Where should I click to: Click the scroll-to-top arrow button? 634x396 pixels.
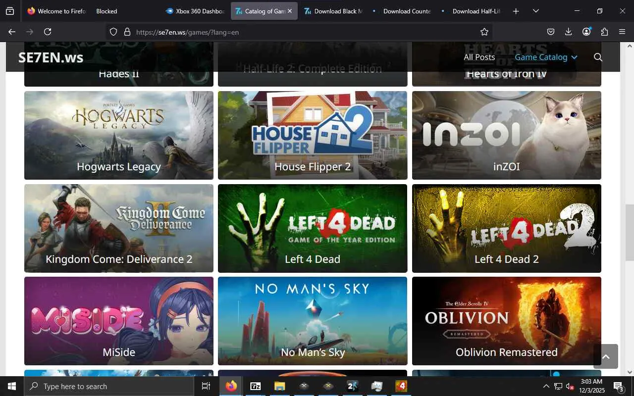(x=606, y=356)
